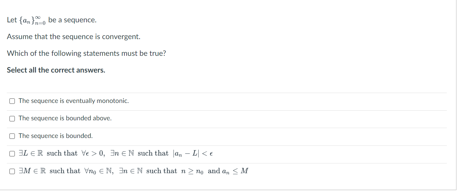Click the 'Which of the following statements must be true?' line
Viewport: 458px width, 191px height.
pyautogui.click(x=87, y=53)
